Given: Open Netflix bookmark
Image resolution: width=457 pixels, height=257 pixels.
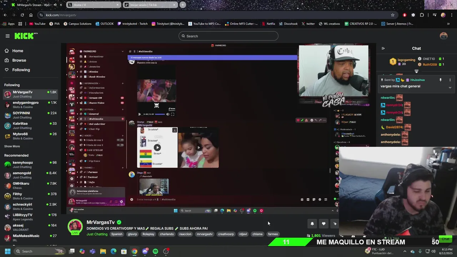Looking at the screenshot, I should 268,24.
